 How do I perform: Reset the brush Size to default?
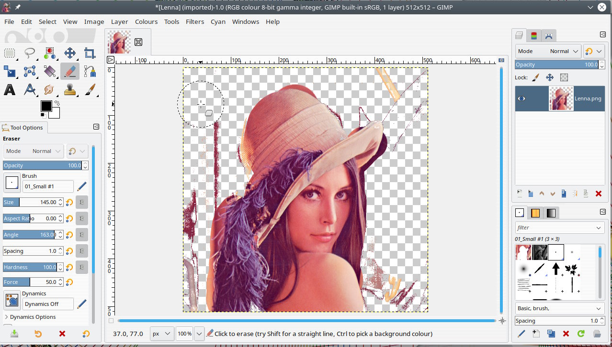69,202
